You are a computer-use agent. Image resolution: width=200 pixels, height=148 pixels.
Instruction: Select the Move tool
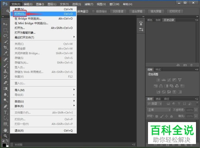pyautogui.click(x=5, y=24)
